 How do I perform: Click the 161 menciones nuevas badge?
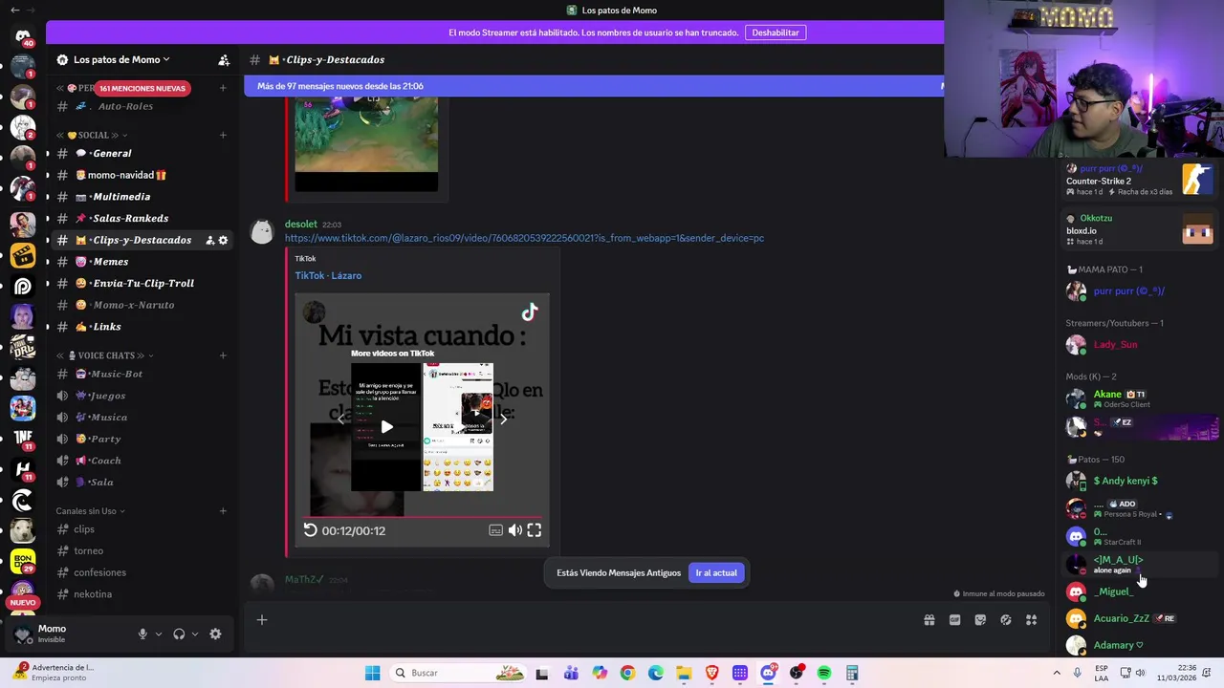[x=142, y=88]
